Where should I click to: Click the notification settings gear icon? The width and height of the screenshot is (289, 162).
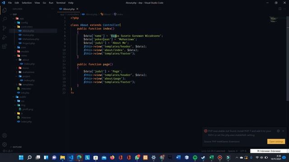278,131
